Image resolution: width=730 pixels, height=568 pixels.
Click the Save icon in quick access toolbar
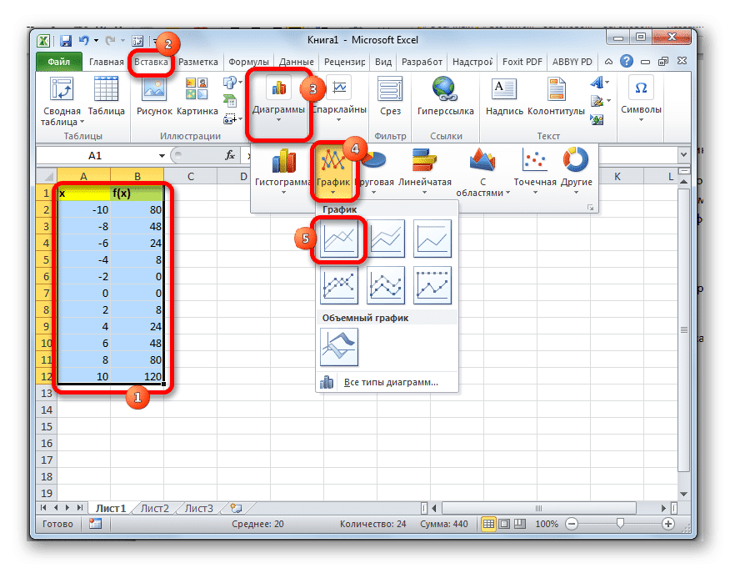click(x=66, y=41)
